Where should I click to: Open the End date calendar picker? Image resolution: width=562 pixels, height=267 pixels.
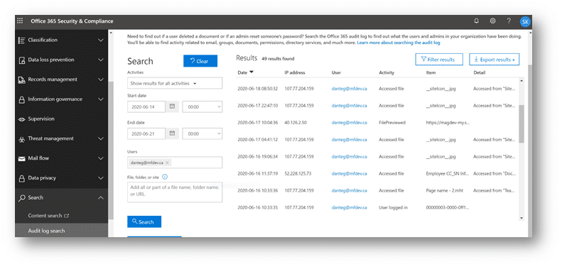tap(172, 133)
